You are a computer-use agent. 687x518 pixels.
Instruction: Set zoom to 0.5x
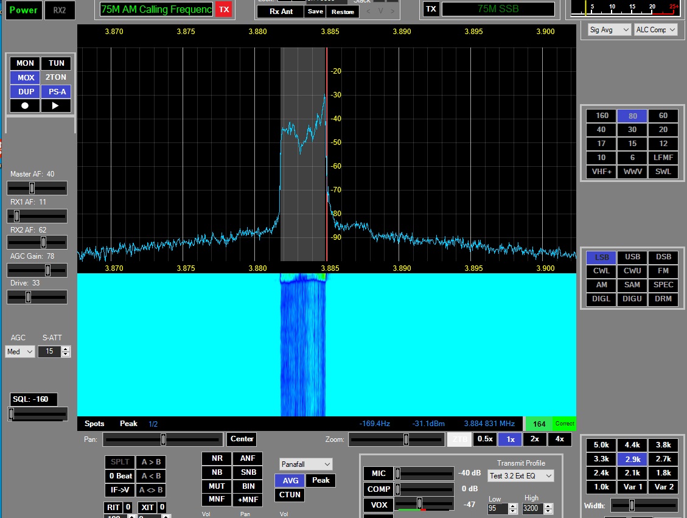485,439
